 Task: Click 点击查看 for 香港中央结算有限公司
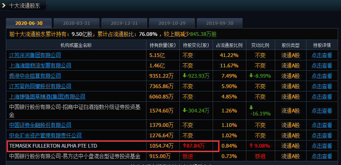322,76
